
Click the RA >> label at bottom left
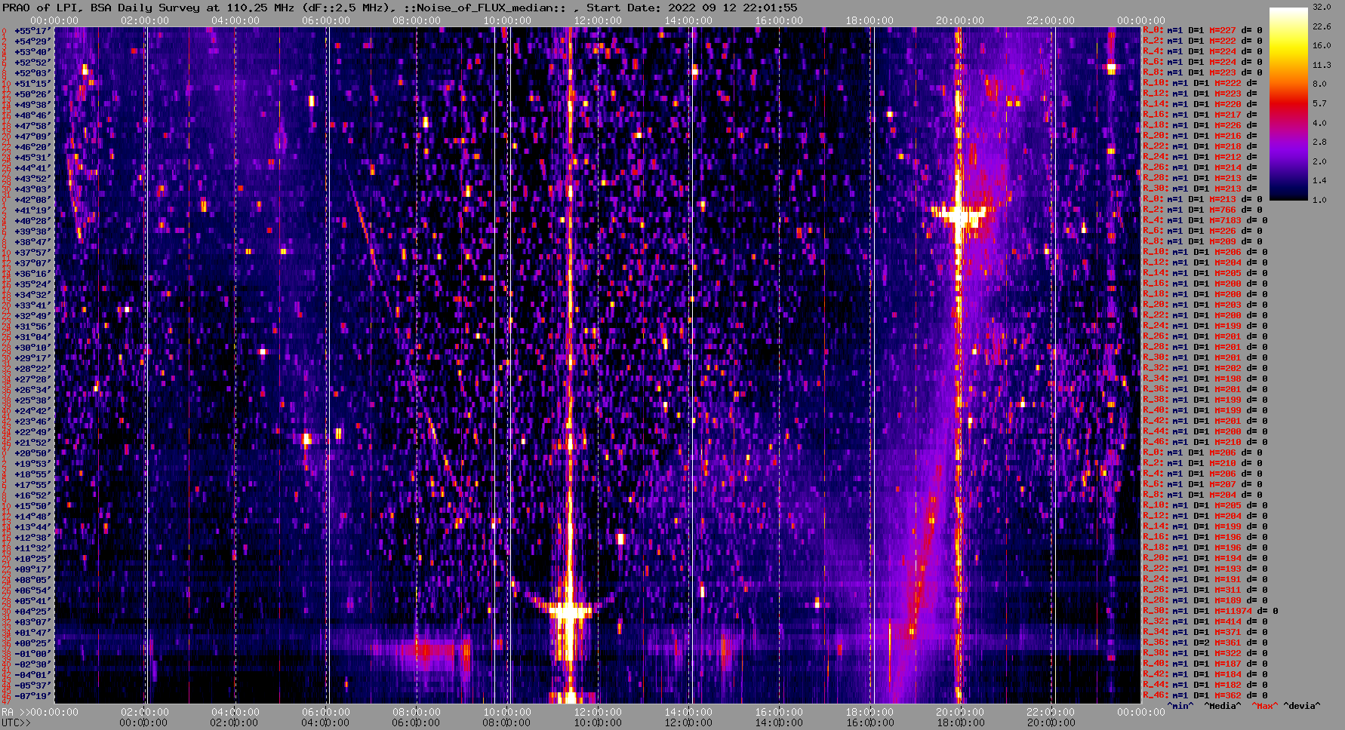click(x=15, y=712)
